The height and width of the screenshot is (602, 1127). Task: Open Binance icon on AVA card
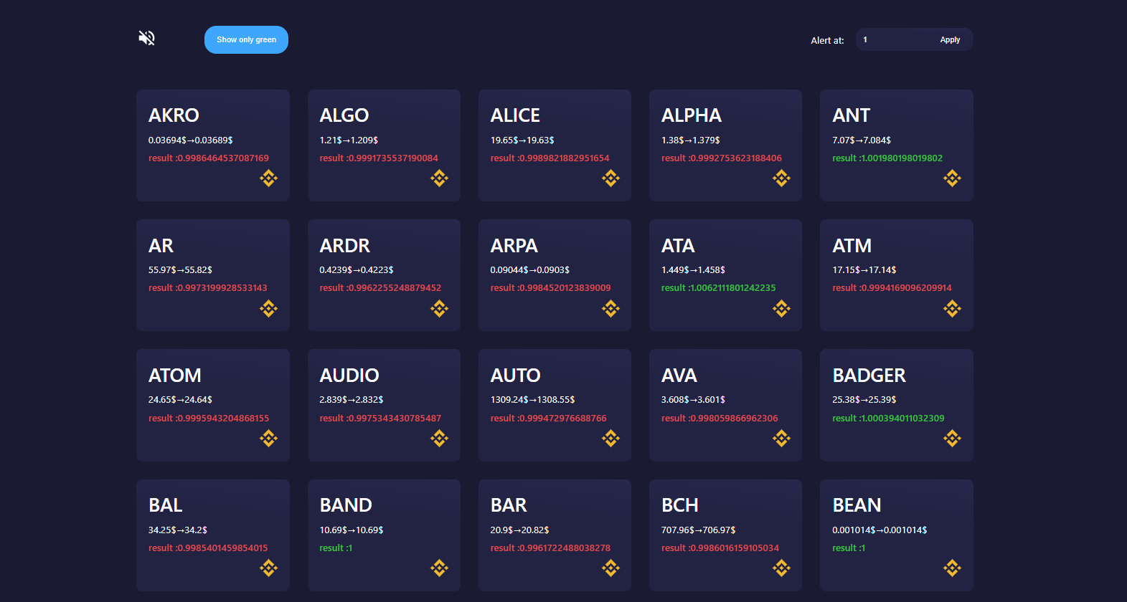click(x=781, y=439)
